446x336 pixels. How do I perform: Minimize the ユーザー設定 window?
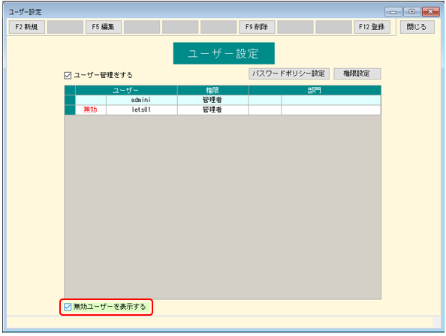pos(393,12)
